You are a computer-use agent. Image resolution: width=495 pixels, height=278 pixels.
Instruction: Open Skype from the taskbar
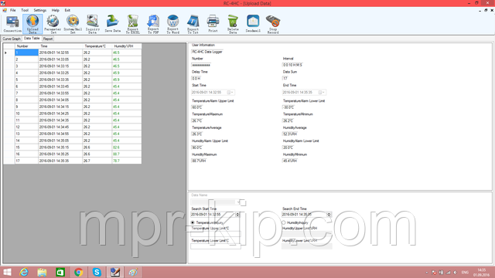pyautogui.click(x=97, y=273)
